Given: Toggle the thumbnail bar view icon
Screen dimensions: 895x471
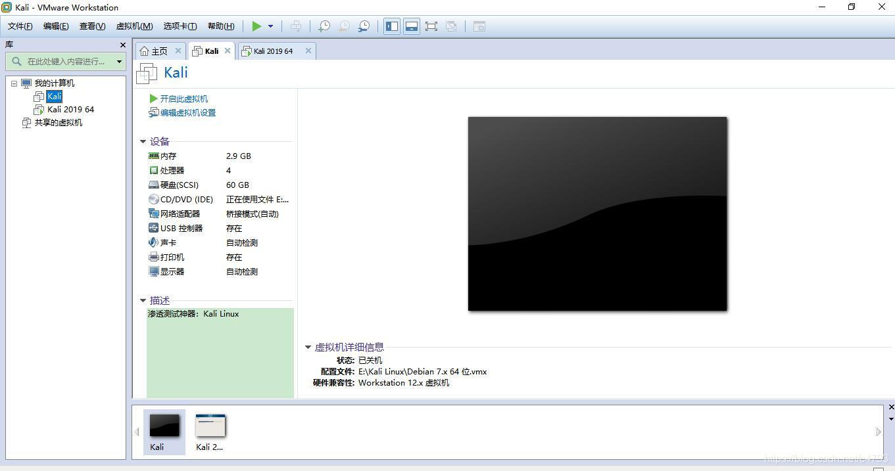Looking at the screenshot, I should [412, 26].
